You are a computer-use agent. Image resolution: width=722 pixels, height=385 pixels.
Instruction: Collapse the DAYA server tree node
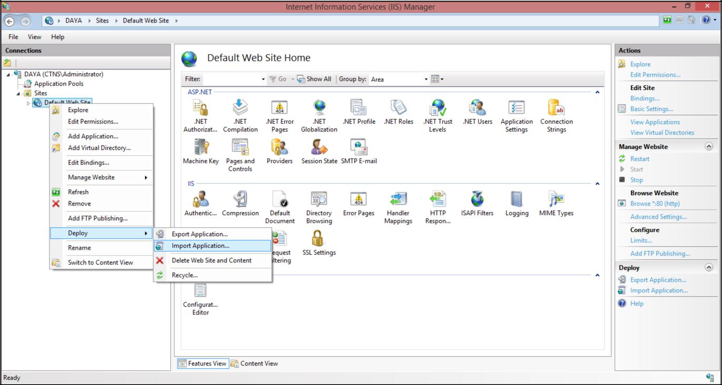click(8, 74)
